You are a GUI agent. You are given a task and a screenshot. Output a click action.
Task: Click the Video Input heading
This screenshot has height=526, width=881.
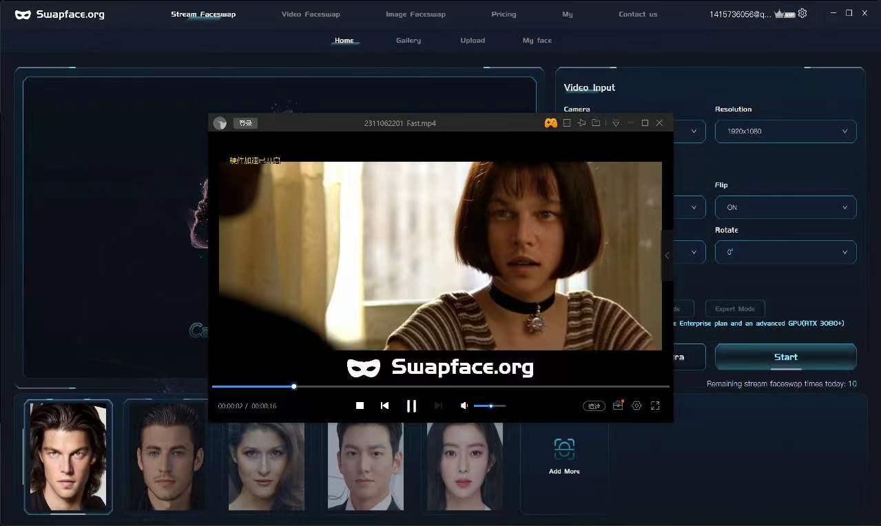point(590,87)
